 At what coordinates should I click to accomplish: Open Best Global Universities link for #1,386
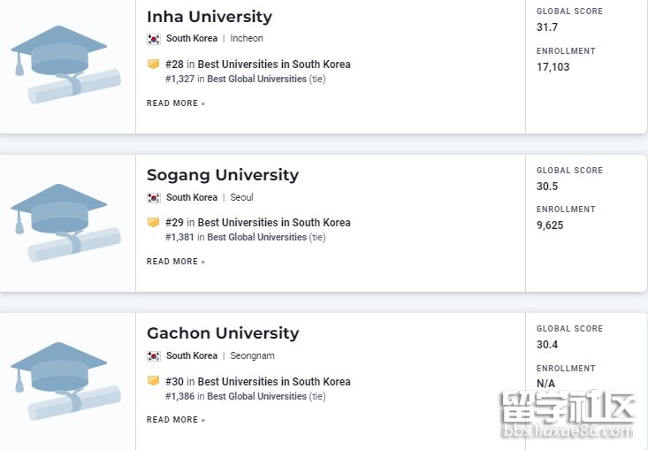(256, 396)
